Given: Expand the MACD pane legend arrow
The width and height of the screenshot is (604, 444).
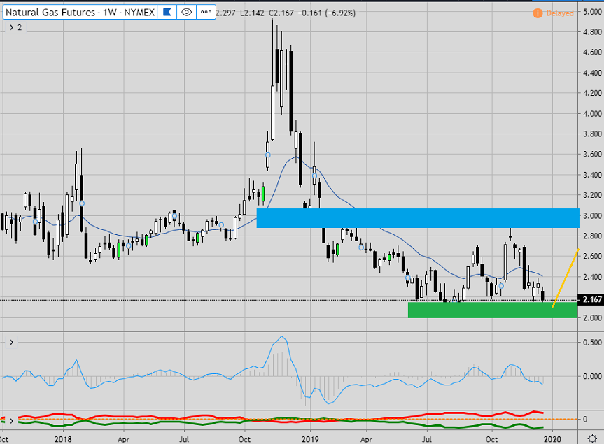Looking at the screenshot, I should click(12, 342).
